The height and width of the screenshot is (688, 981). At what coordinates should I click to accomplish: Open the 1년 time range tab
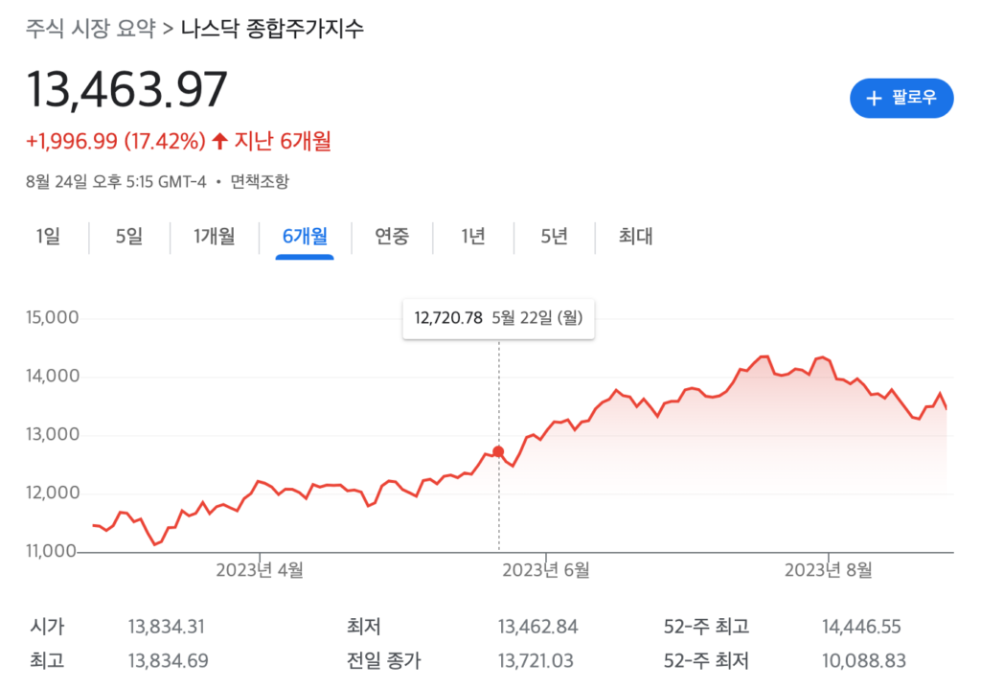(471, 237)
